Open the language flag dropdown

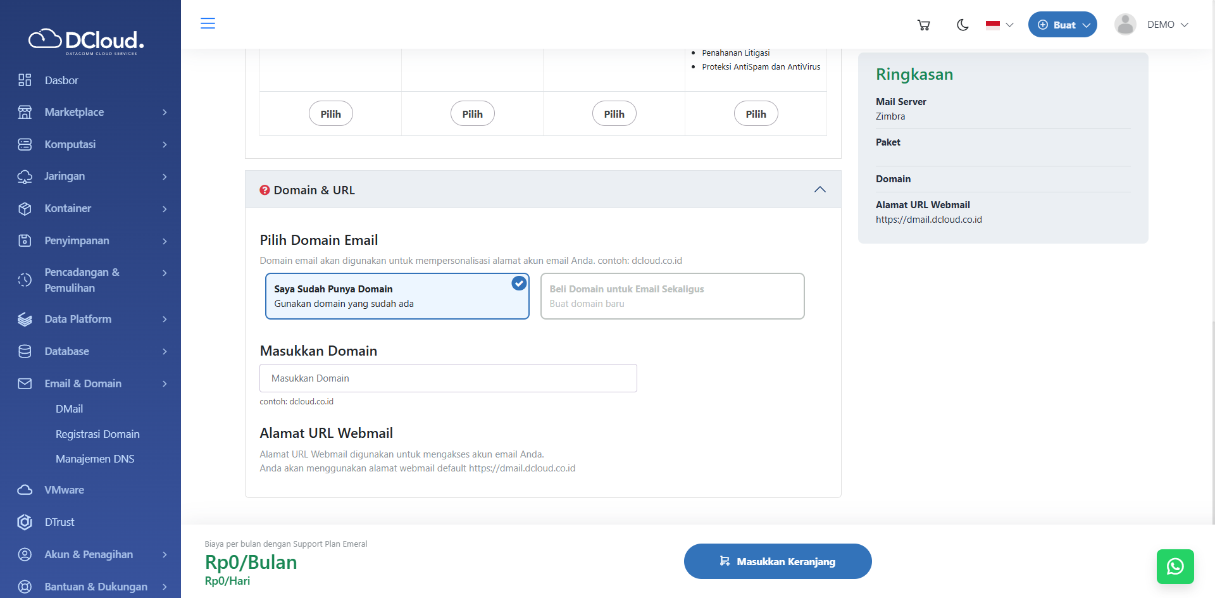coord(999,25)
